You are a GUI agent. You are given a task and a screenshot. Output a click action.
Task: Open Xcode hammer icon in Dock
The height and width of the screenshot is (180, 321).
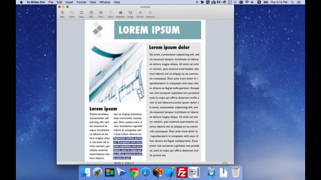click(x=170, y=172)
